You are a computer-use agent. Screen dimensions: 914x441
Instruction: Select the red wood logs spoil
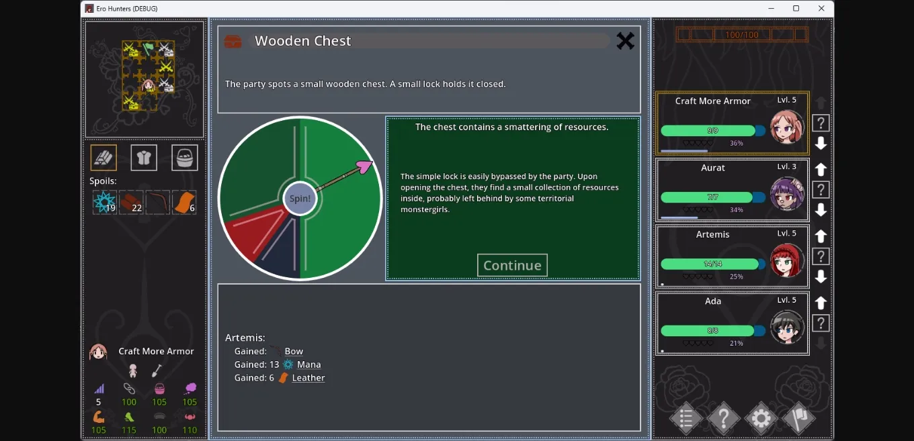[130, 202]
